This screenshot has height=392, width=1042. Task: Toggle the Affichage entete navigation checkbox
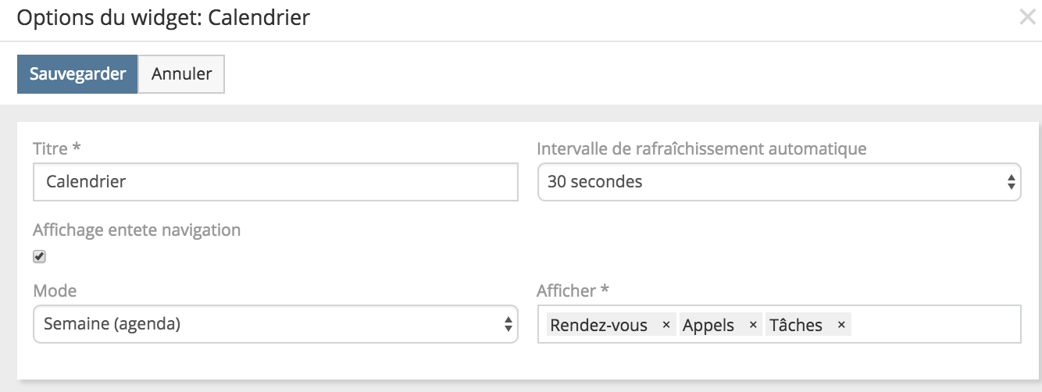pyautogui.click(x=40, y=257)
